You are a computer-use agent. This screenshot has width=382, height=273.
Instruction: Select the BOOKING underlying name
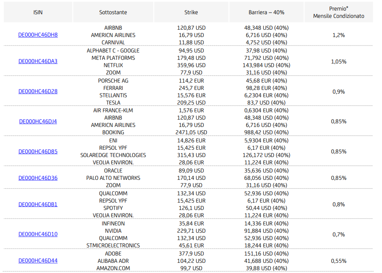(113, 133)
